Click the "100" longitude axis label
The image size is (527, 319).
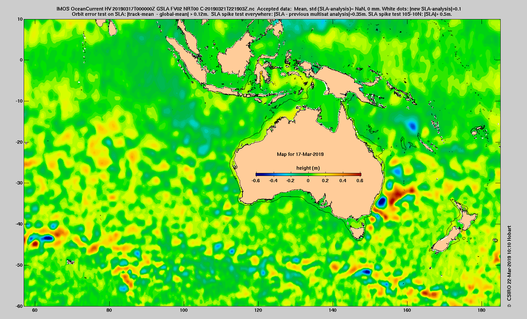point(184,310)
